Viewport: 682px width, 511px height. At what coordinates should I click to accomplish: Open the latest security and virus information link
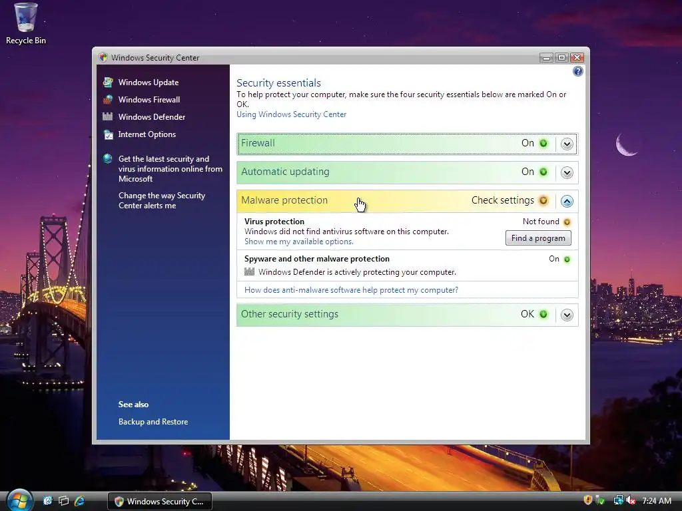click(x=170, y=168)
